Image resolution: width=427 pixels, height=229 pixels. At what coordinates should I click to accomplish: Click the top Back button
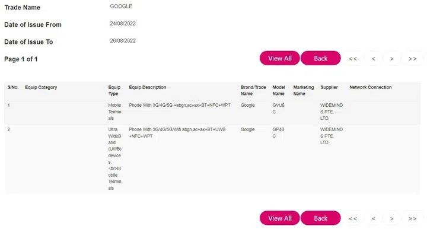coord(320,58)
